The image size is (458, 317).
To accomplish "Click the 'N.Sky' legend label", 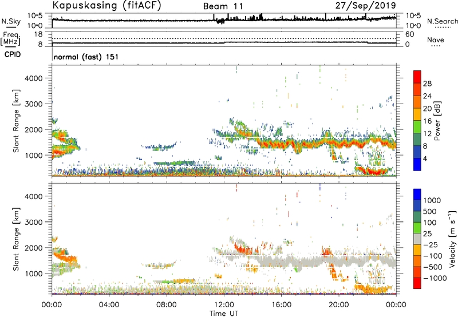I will click(11, 21).
